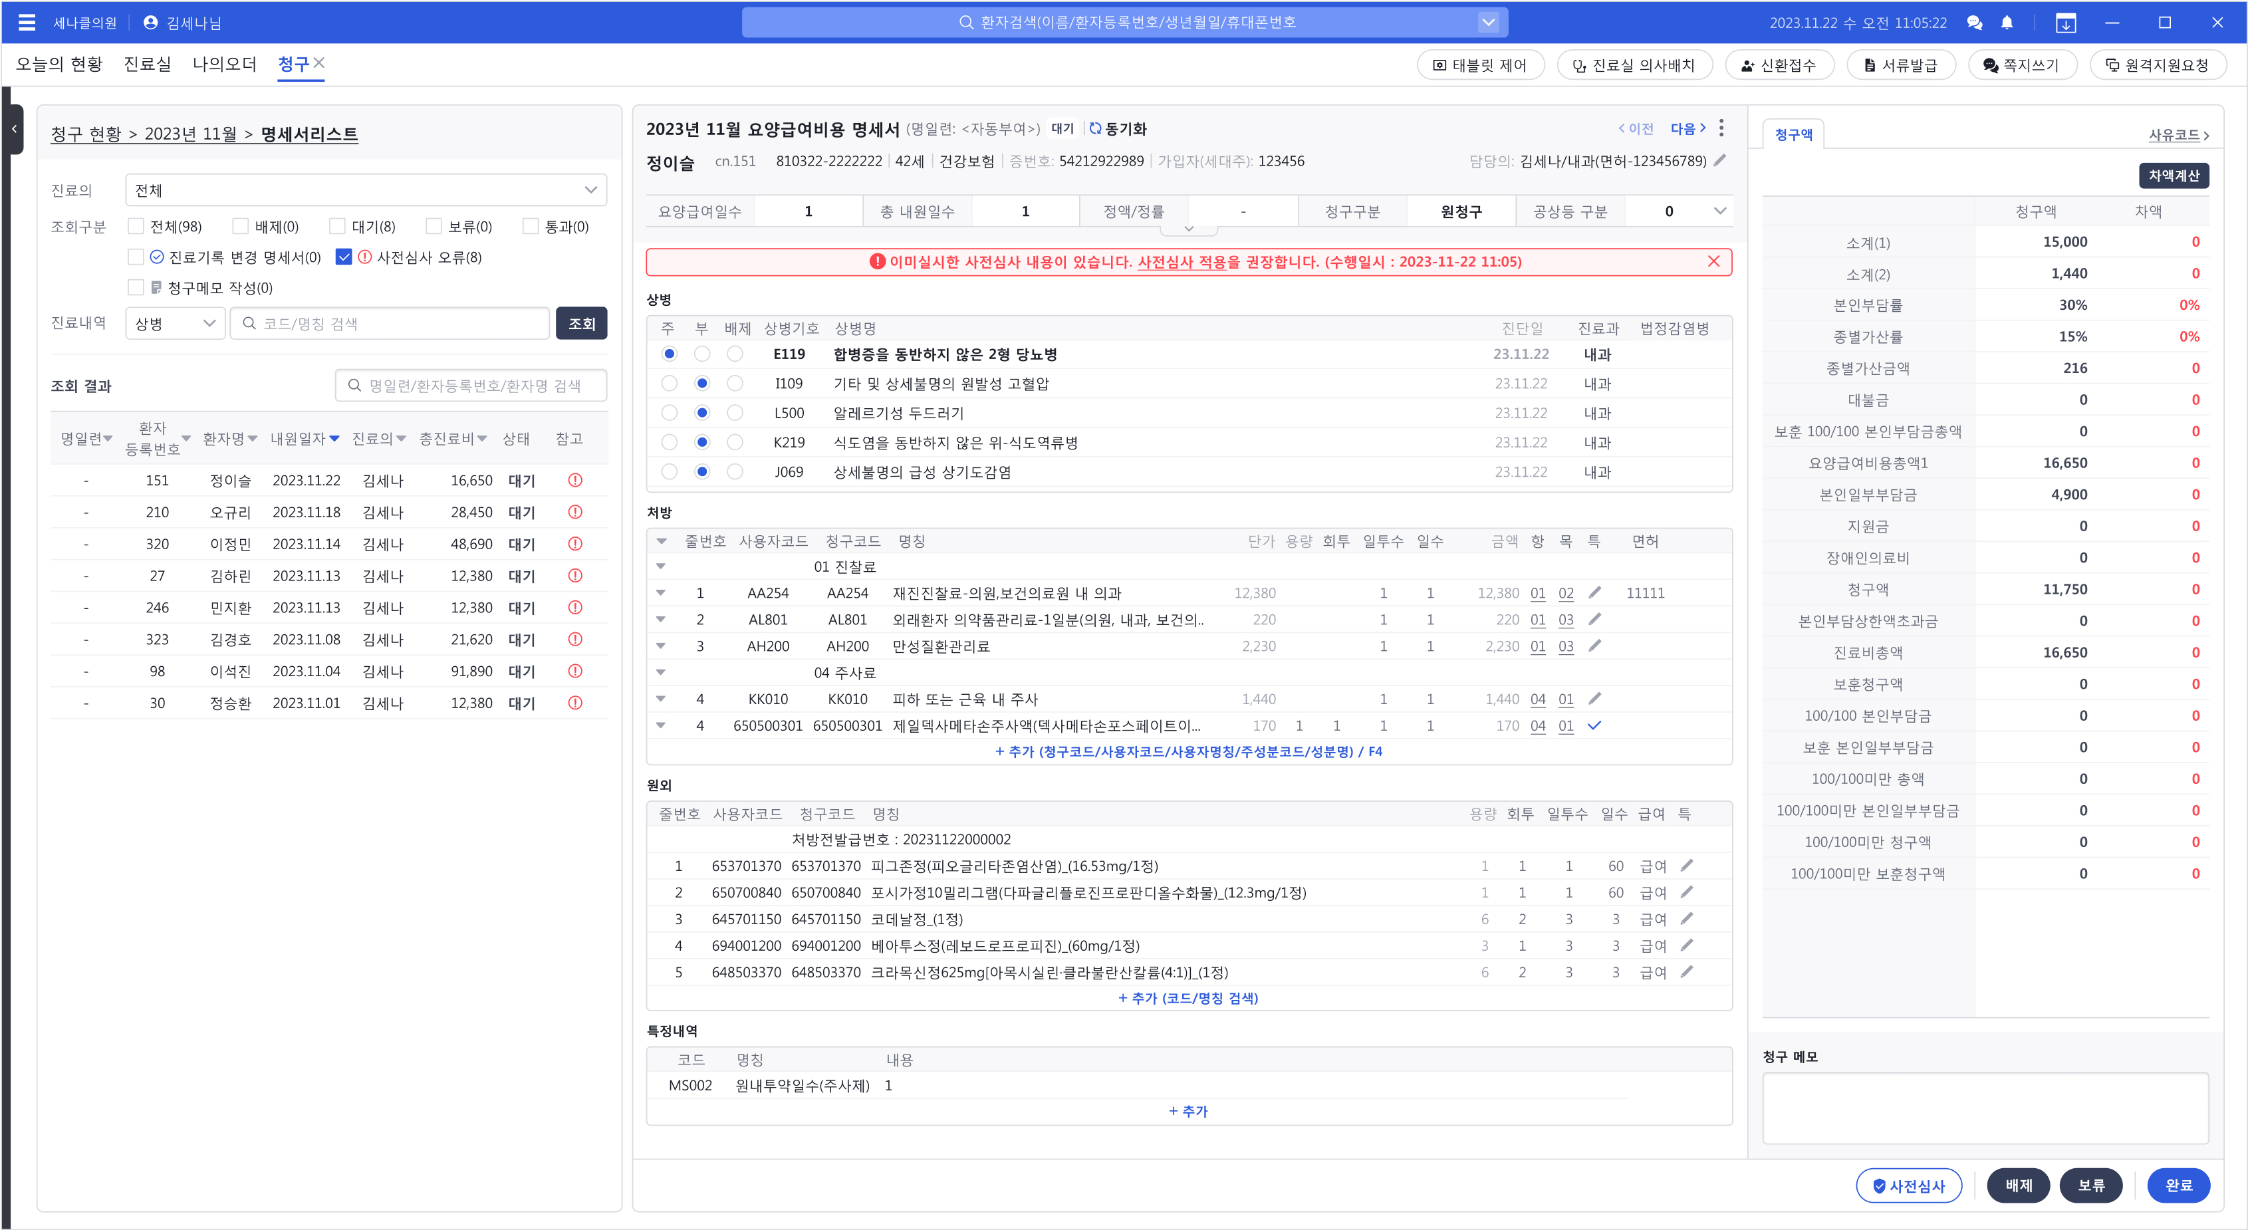The height and width of the screenshot is (1230, 2248).
Task: Open the chat messages icon
Action: [x=1975, y=23]
